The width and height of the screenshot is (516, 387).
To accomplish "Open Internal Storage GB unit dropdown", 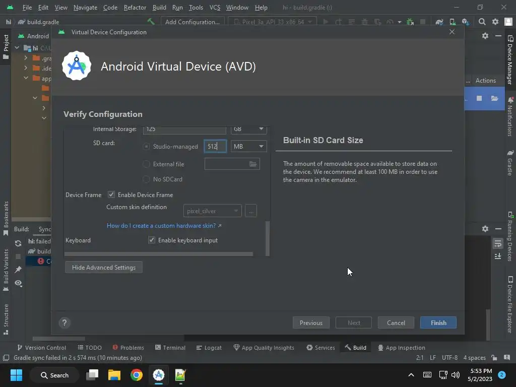I will (x=248, y=130).
